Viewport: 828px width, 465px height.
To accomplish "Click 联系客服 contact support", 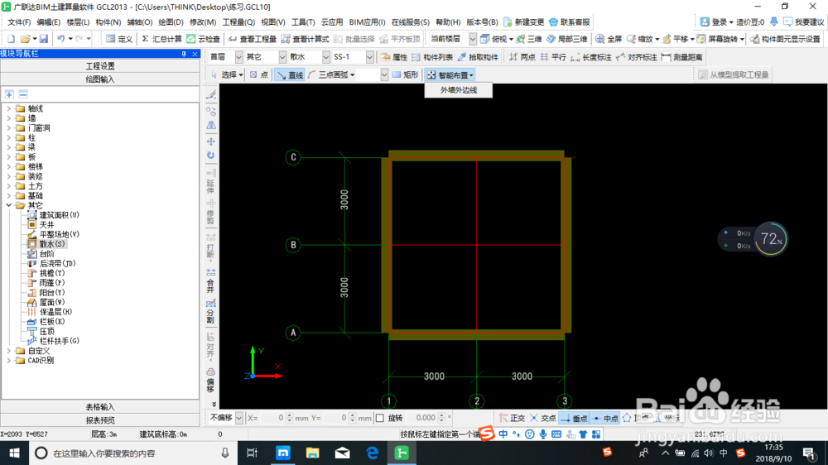I will coord(570,22).
